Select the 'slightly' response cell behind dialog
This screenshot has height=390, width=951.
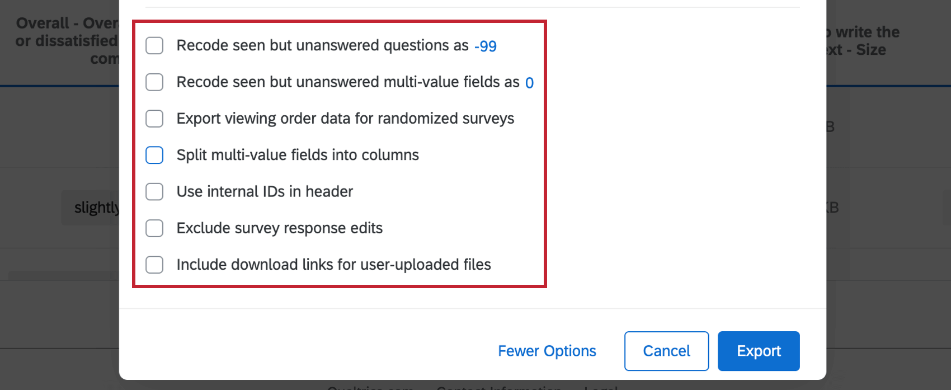[91, 208]
